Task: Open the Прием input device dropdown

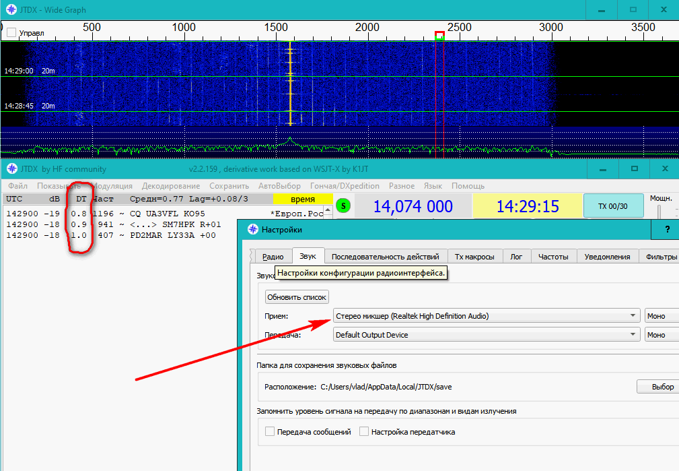Action: [486, 315]
